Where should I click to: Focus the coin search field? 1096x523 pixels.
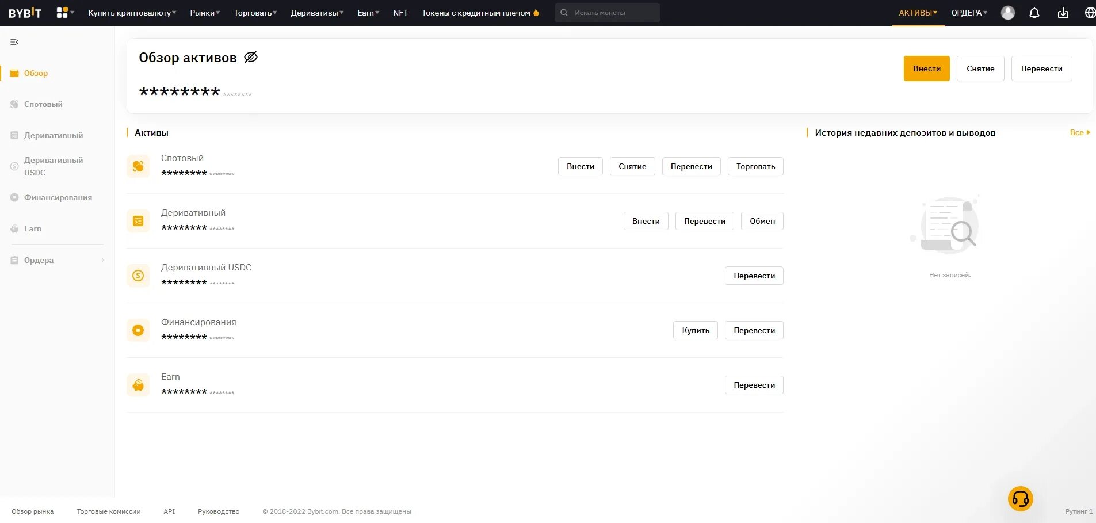(608, 13)
